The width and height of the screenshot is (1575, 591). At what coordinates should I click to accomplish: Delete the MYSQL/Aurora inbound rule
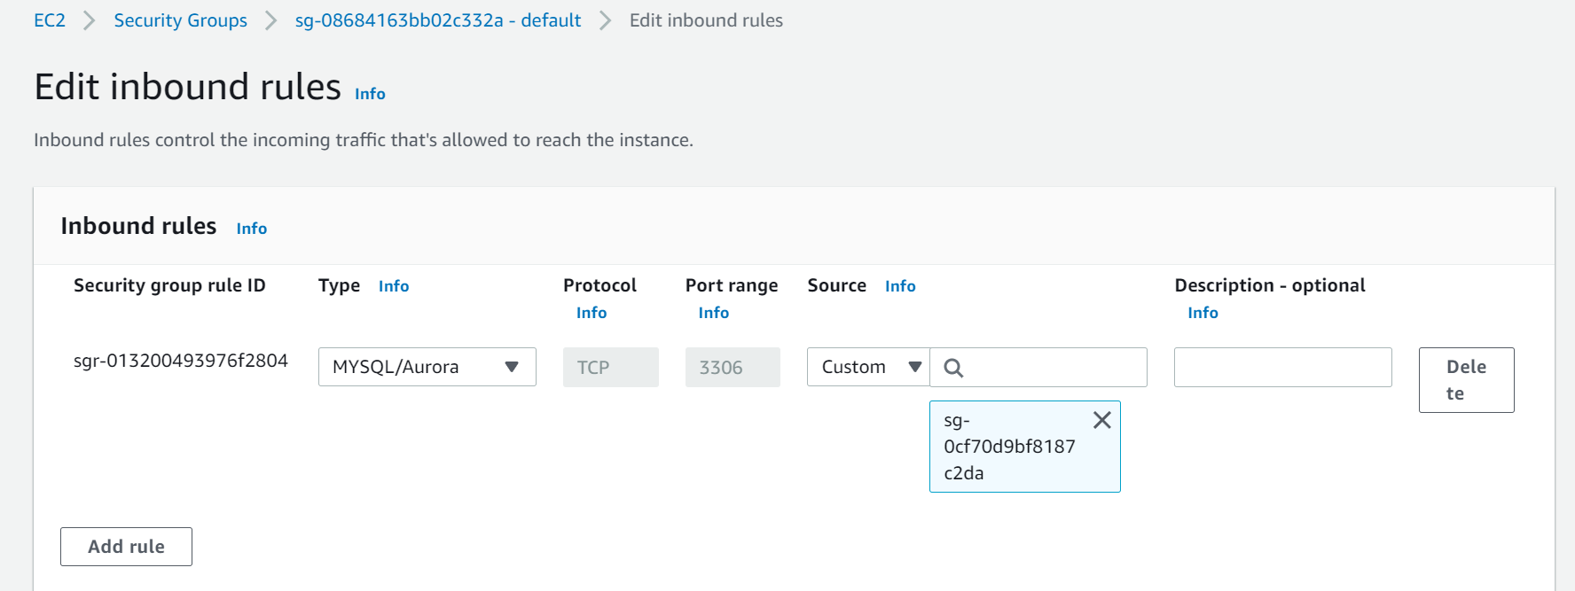tap(1466, 380)
